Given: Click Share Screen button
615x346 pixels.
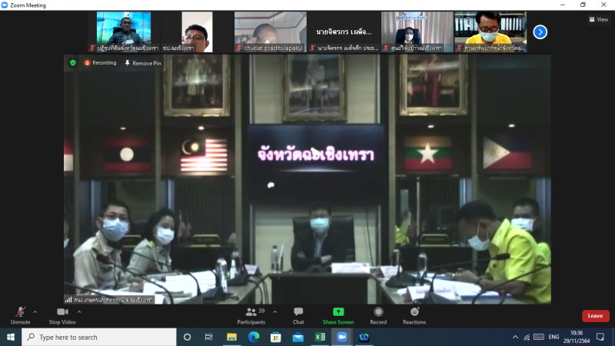Looking at the screenshot, I should pos(338,316).
